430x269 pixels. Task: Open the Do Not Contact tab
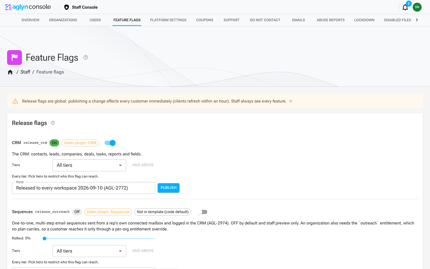265,20
